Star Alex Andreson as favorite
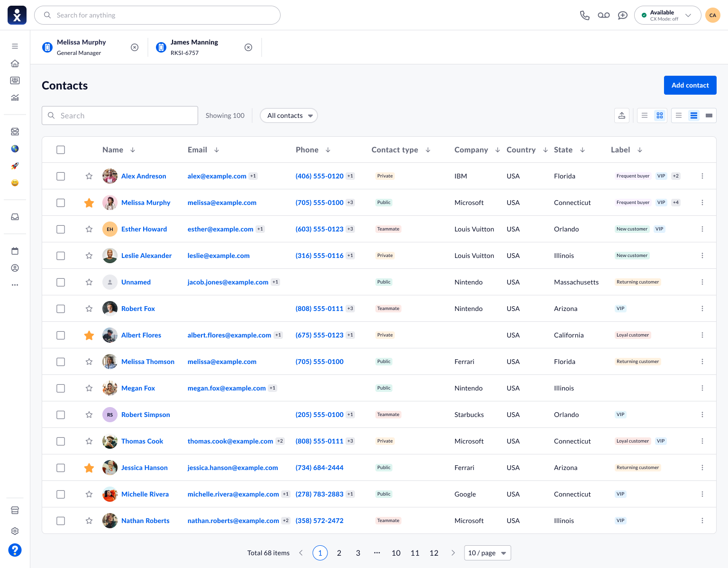This screenshot has width=728, height=568. coord(89,176)
